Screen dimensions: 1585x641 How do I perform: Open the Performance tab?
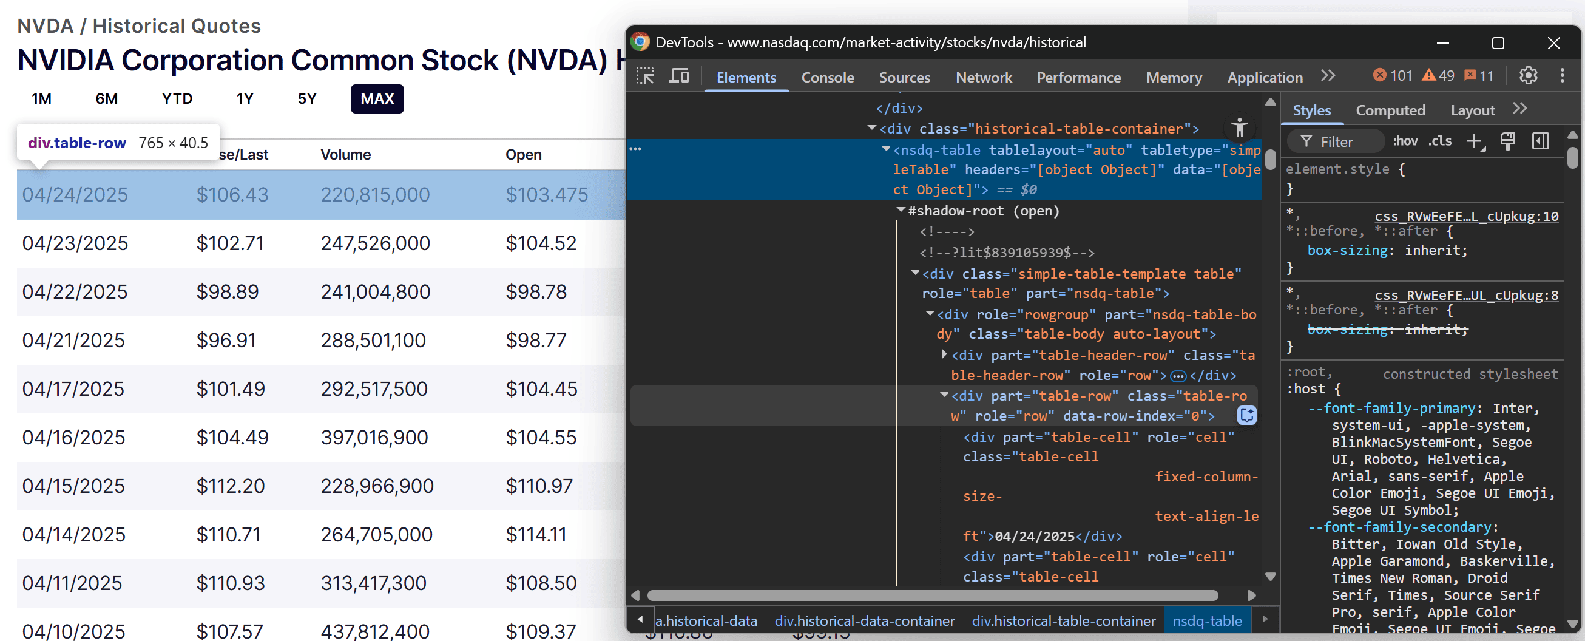[1078, 77]
